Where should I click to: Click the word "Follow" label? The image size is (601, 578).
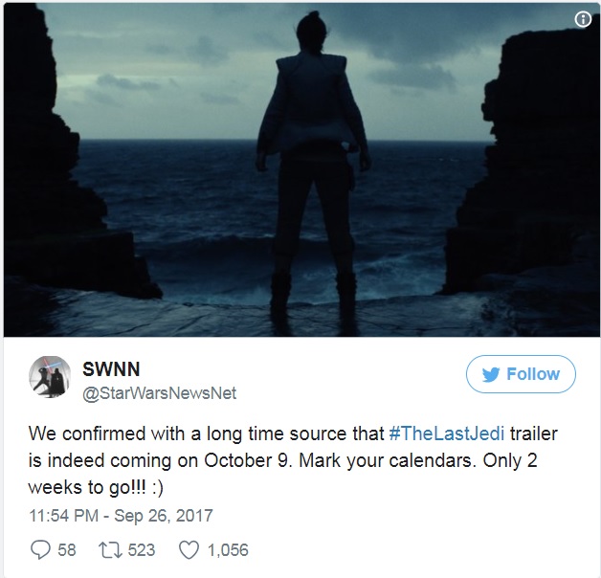533,374
